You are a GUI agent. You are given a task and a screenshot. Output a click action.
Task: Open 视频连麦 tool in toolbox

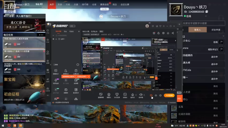click(x=56, y=81)
